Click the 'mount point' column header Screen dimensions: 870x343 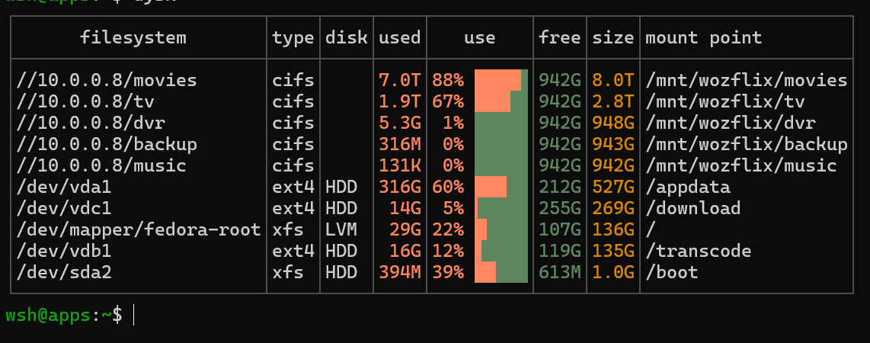[704, 38]
